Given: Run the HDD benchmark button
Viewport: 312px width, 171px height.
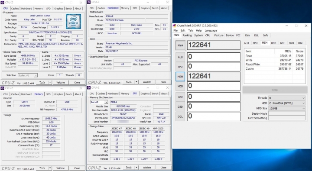Looking at the screenshot, I should (180, 86).
